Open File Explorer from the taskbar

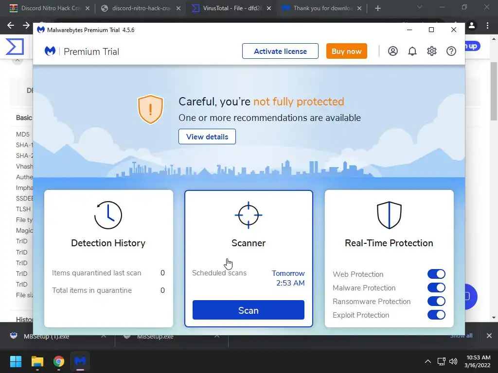point(37,361)
